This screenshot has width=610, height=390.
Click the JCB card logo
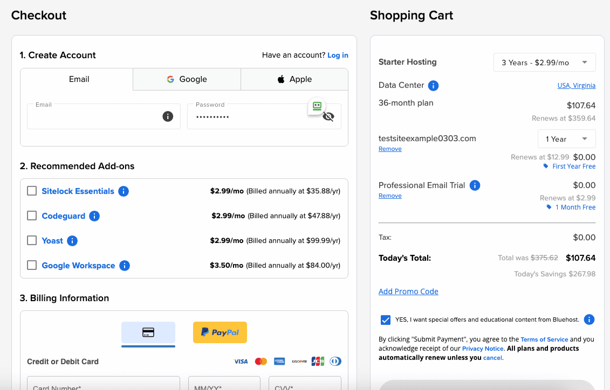point(318,361)
